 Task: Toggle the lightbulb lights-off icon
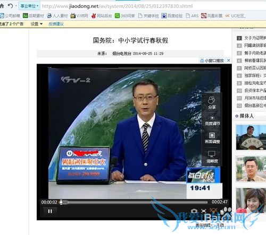coord(213,211)
